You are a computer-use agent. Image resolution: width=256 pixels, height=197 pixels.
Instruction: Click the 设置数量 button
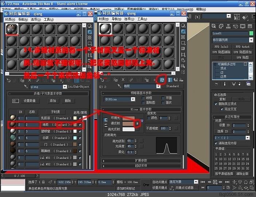30,101
